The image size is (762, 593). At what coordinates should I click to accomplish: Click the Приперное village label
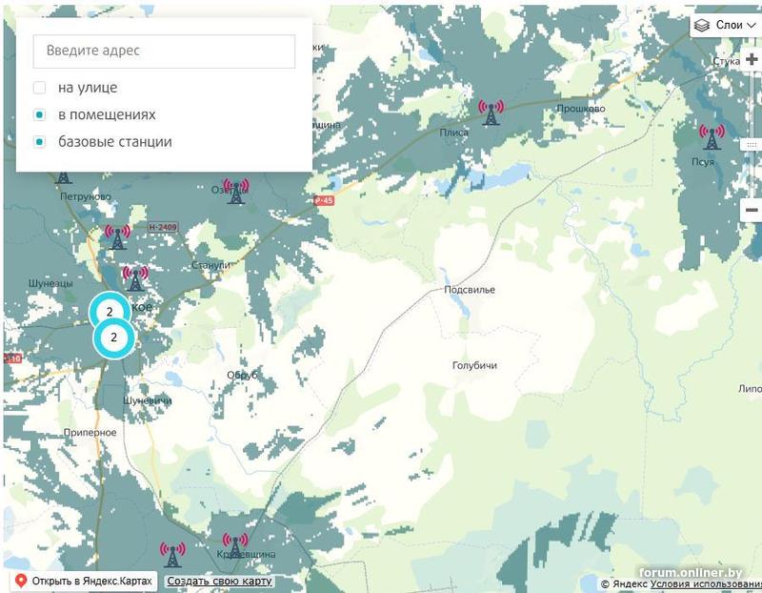(90, 433)
